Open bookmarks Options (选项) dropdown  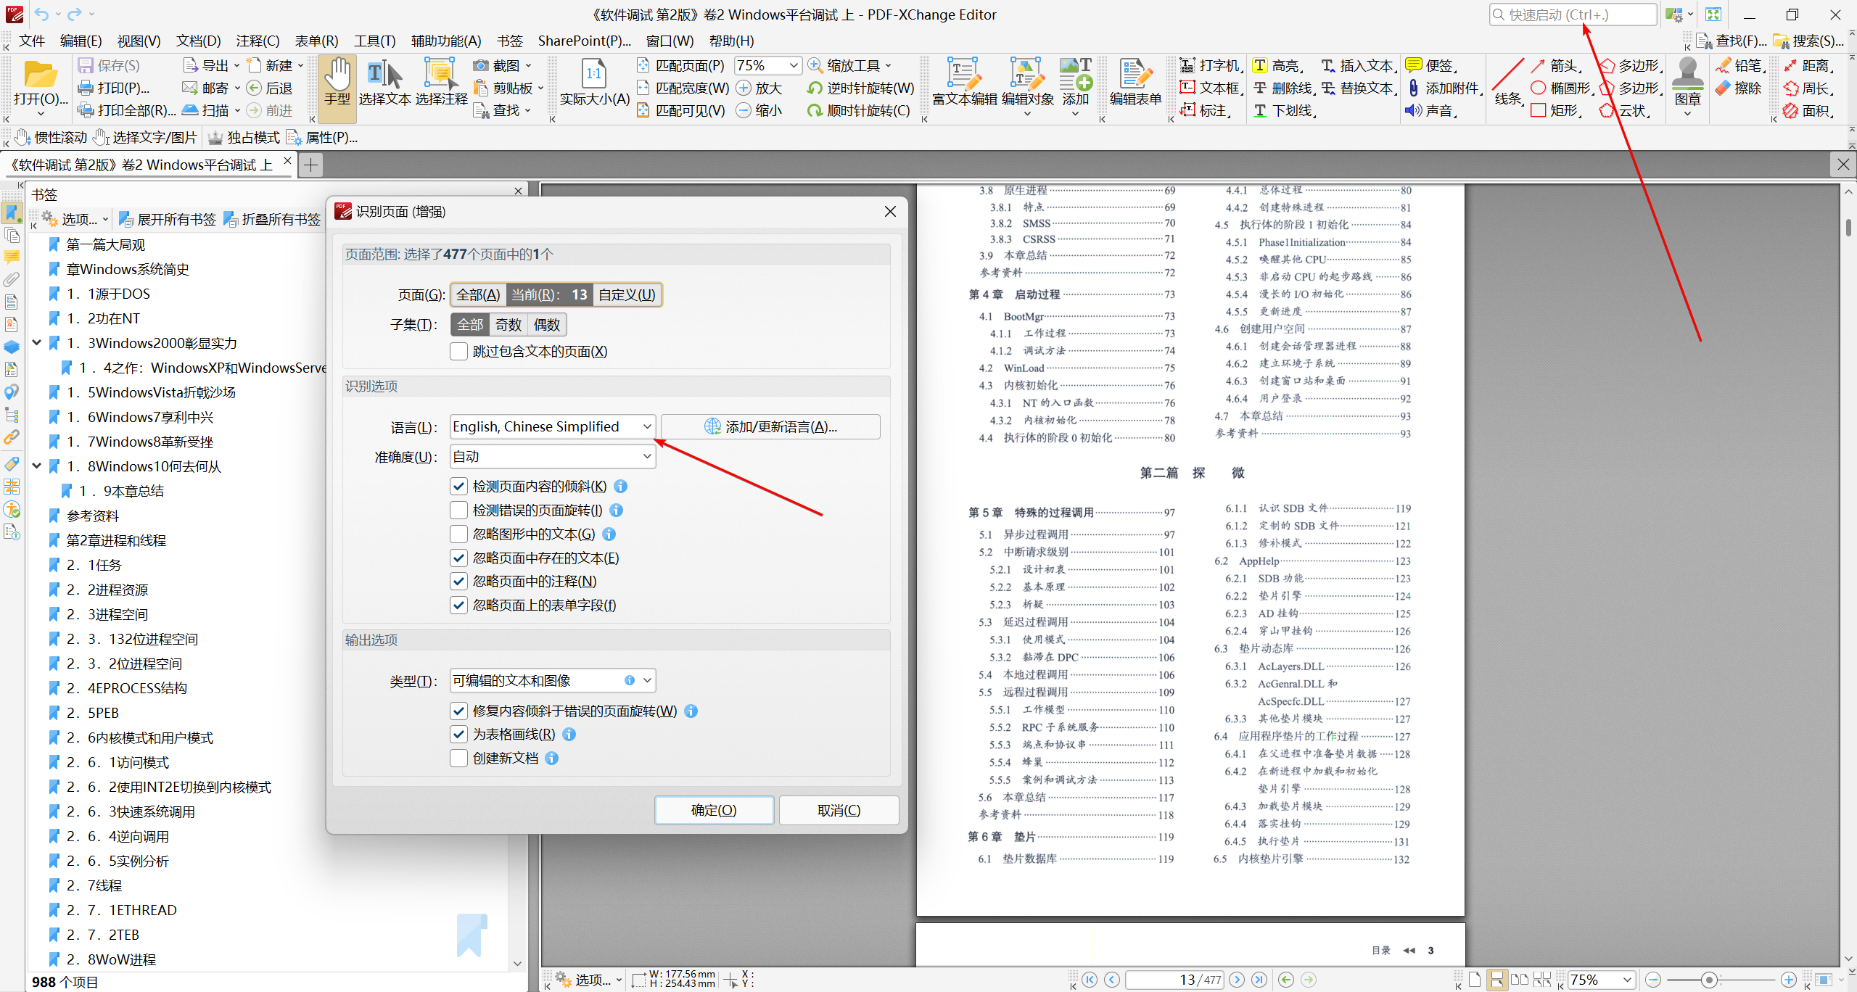[75, 219]
